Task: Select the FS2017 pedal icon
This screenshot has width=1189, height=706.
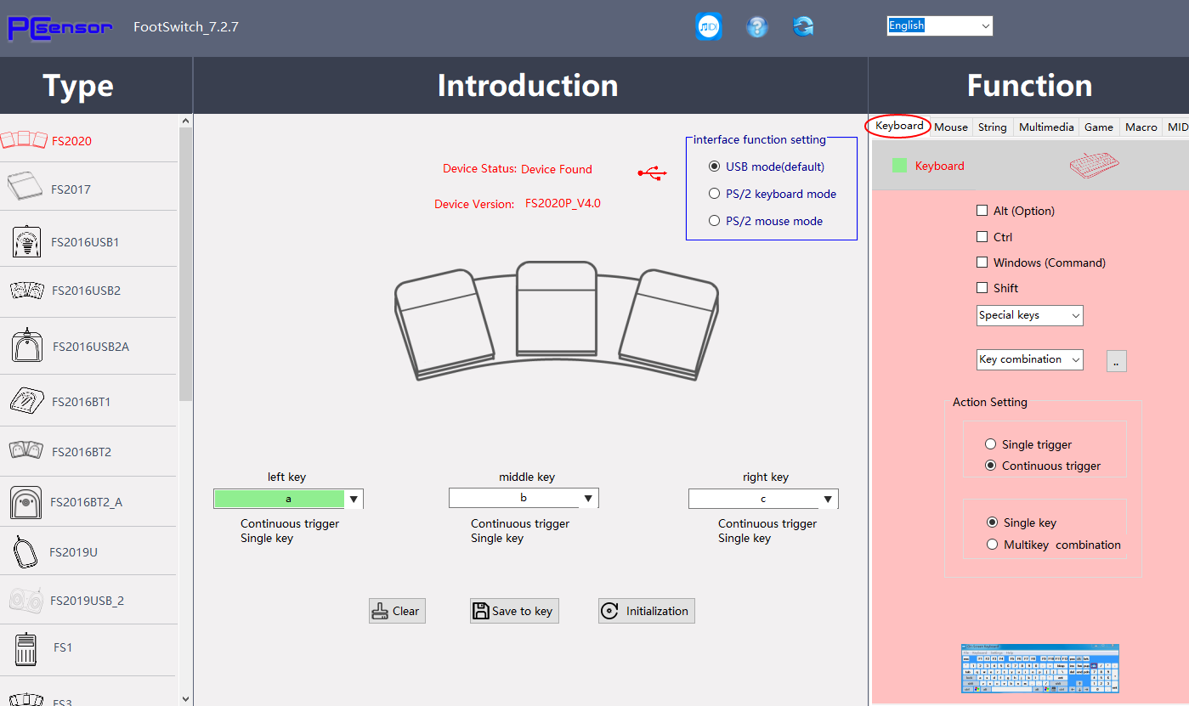Action: point(25,186)
